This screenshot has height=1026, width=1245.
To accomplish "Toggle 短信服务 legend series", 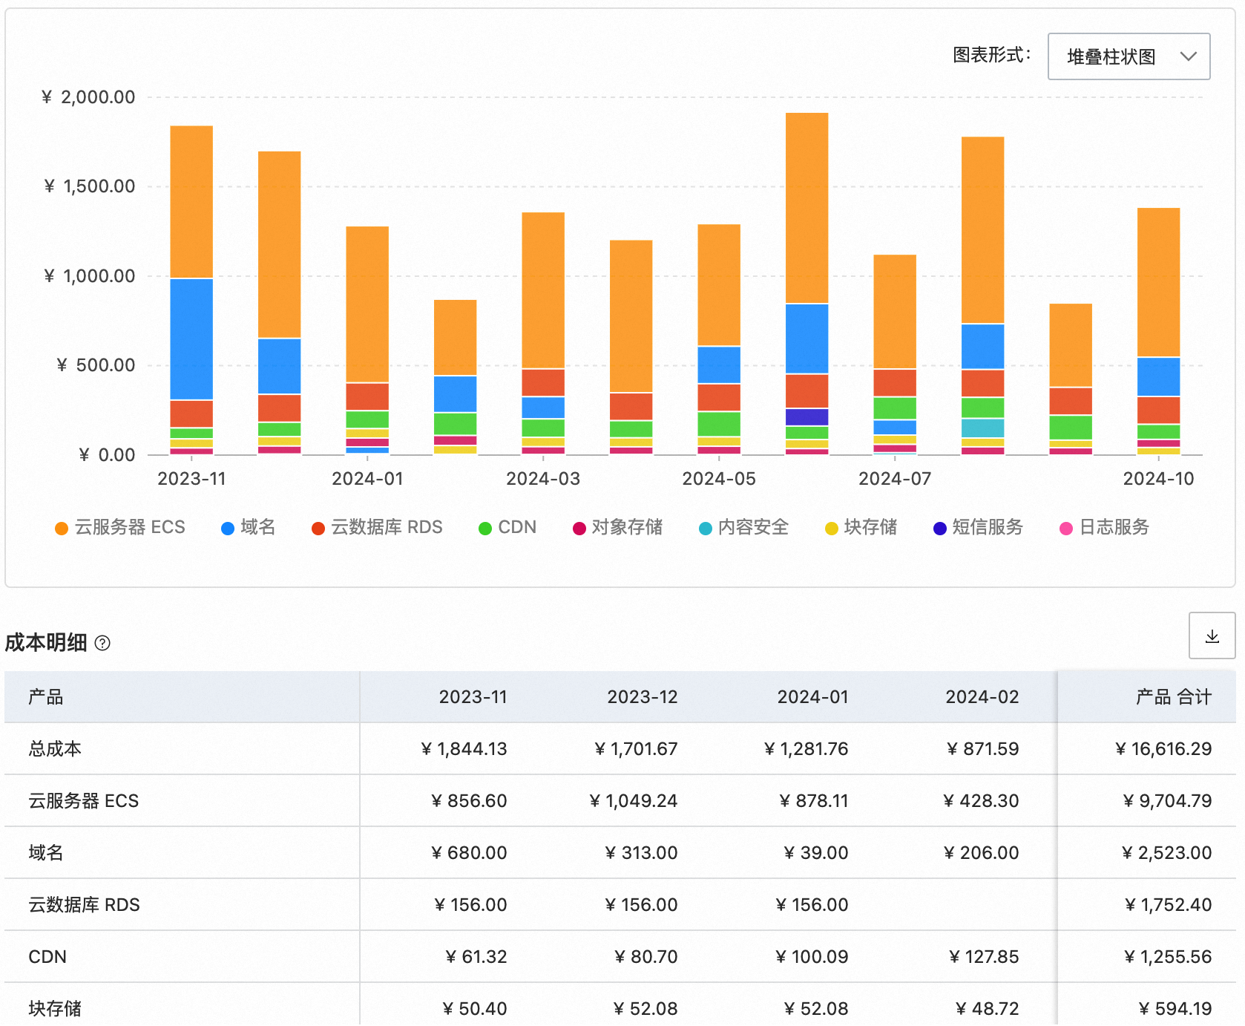I will click(x=978, y=527).
